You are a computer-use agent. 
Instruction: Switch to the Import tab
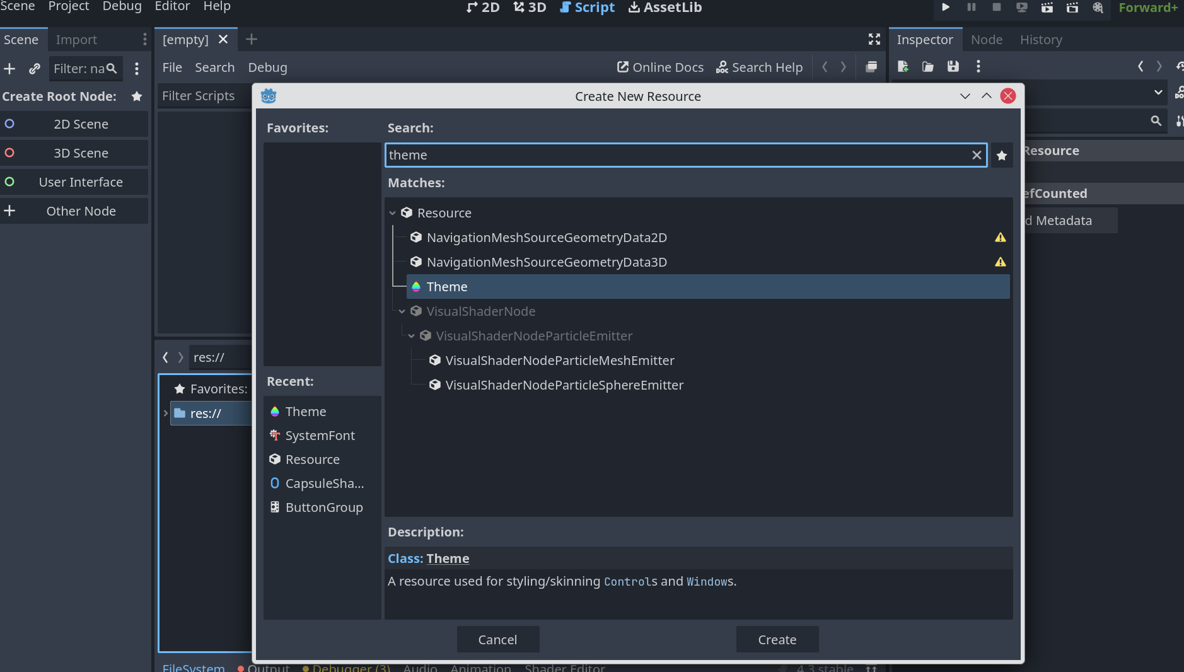76,40
